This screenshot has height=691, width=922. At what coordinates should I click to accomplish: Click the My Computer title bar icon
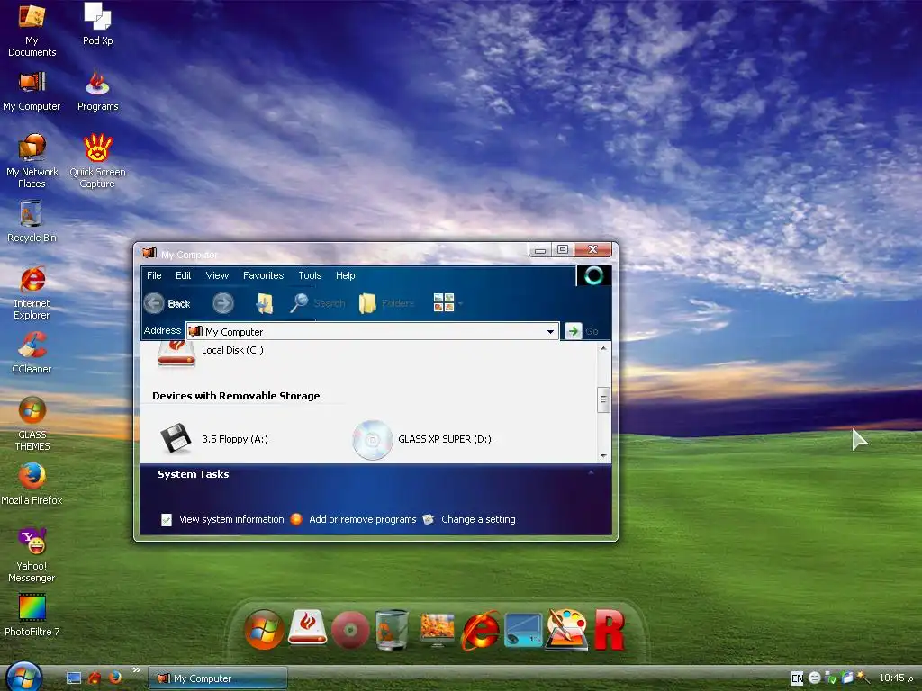pos(149,253)
